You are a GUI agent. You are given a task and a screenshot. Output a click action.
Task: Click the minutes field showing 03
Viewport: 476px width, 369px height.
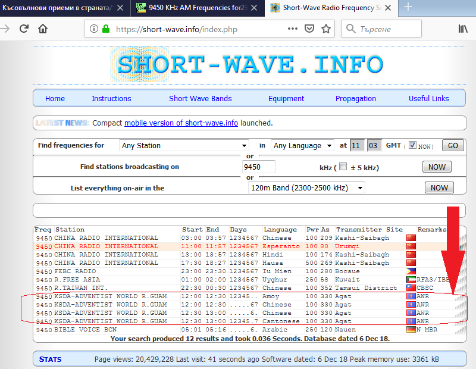[x=374, y=145]
